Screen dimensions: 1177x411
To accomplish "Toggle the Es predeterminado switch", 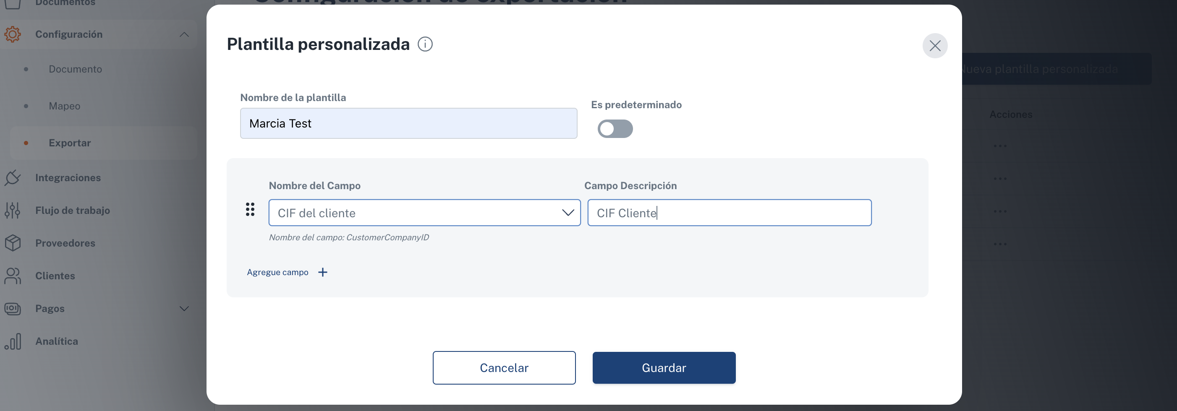I will click(615, 129).
